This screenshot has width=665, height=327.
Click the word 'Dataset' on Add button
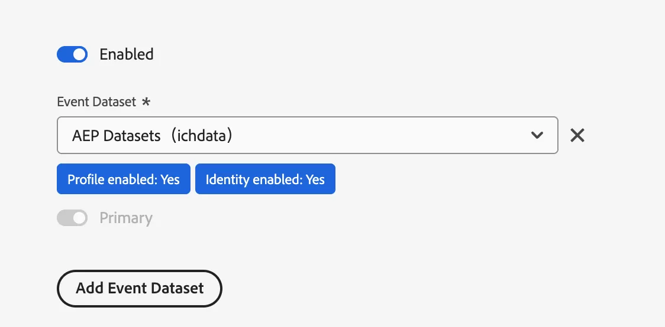[177, 288]
